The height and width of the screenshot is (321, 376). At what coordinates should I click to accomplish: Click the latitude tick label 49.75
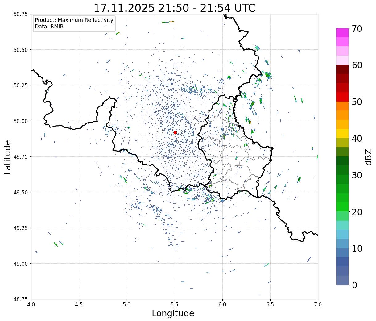point(21,157)
